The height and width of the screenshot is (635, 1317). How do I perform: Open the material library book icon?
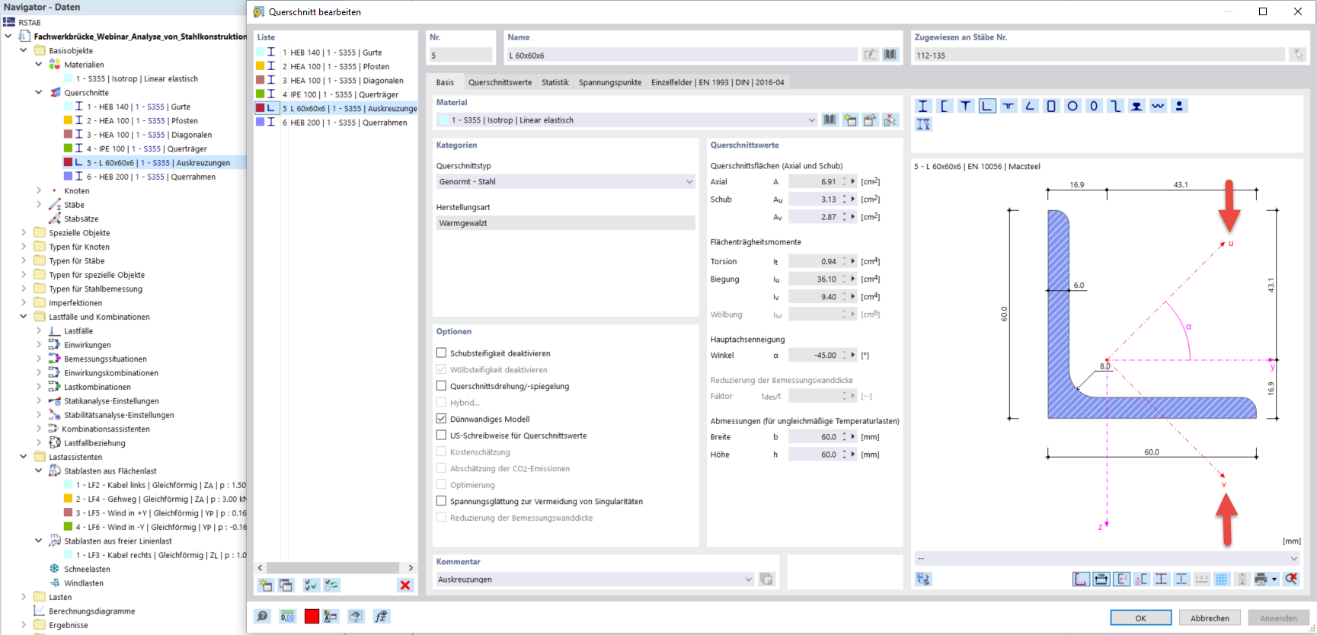point(830,120)
